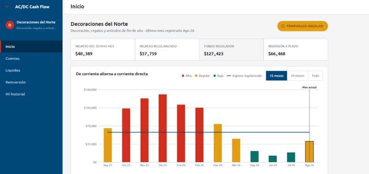Click the Nov 25 red bar
The image size is (369, 174).
pos(145,130)
